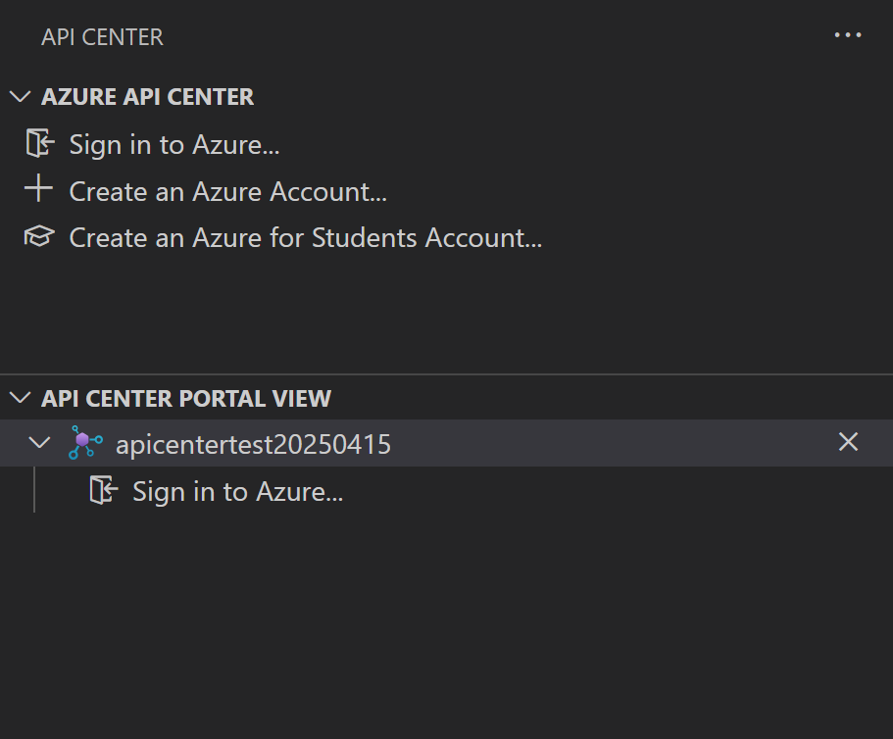Select Sign in to Azure in Azure API Center

[174, 144]
